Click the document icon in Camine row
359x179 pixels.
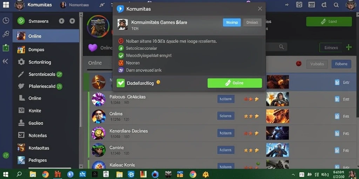pos(337,150)
